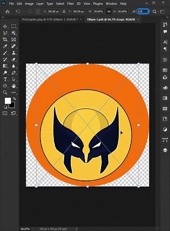This screenshot has width=170, height=231.
Task: Select the Move tool
Action: pyautogui.click(x=5, y=26)
